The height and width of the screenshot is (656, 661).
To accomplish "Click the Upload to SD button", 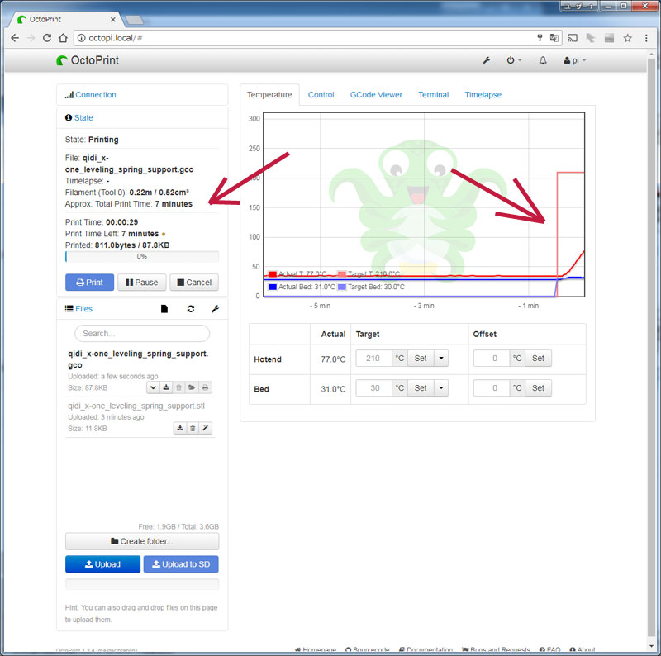I will [x=181, y=564].
